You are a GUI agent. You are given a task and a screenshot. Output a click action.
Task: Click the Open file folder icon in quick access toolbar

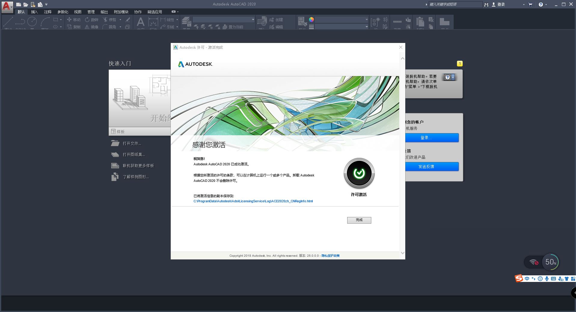click(x=26, y=5)
